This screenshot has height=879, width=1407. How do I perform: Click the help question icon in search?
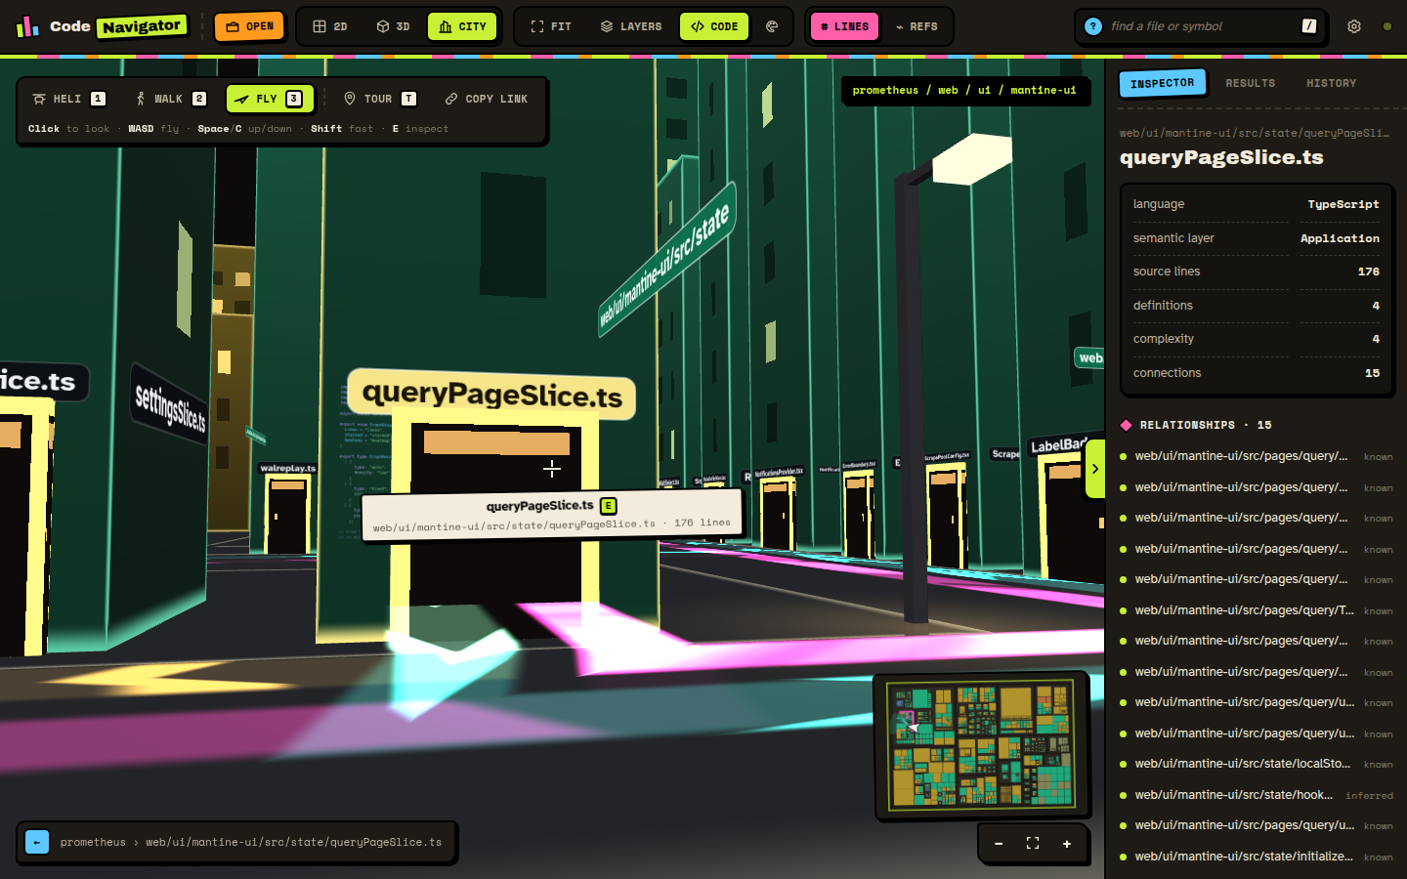(x=1093, y=26)
